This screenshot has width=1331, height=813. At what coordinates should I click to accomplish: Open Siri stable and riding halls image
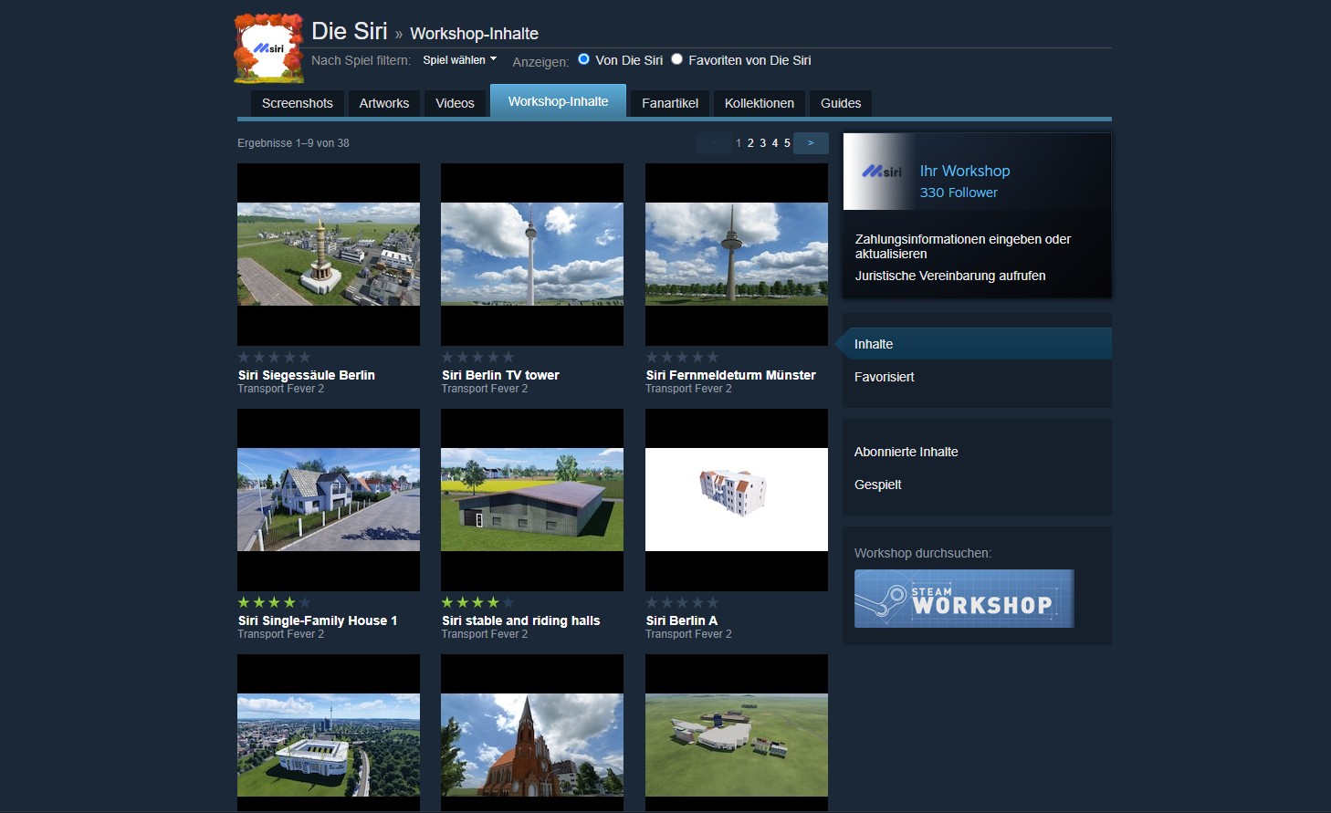pyautogui.click(x=532, y=499)
